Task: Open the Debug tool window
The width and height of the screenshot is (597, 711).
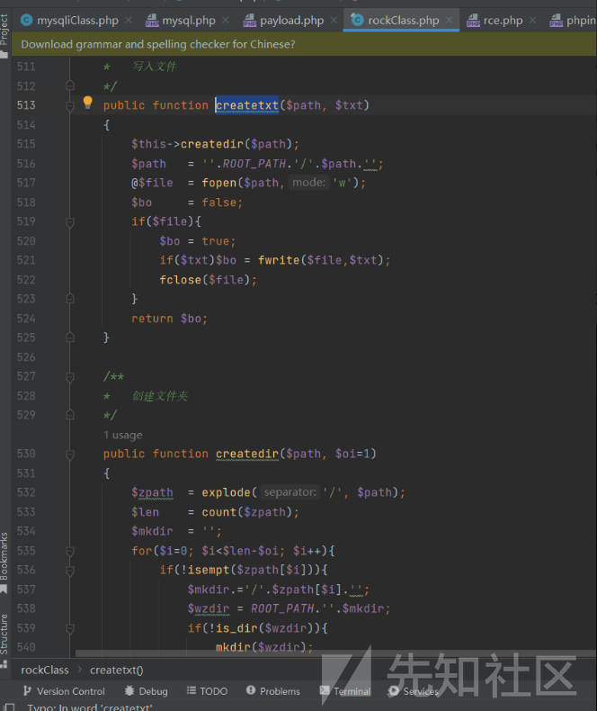Action: point(146,691)
